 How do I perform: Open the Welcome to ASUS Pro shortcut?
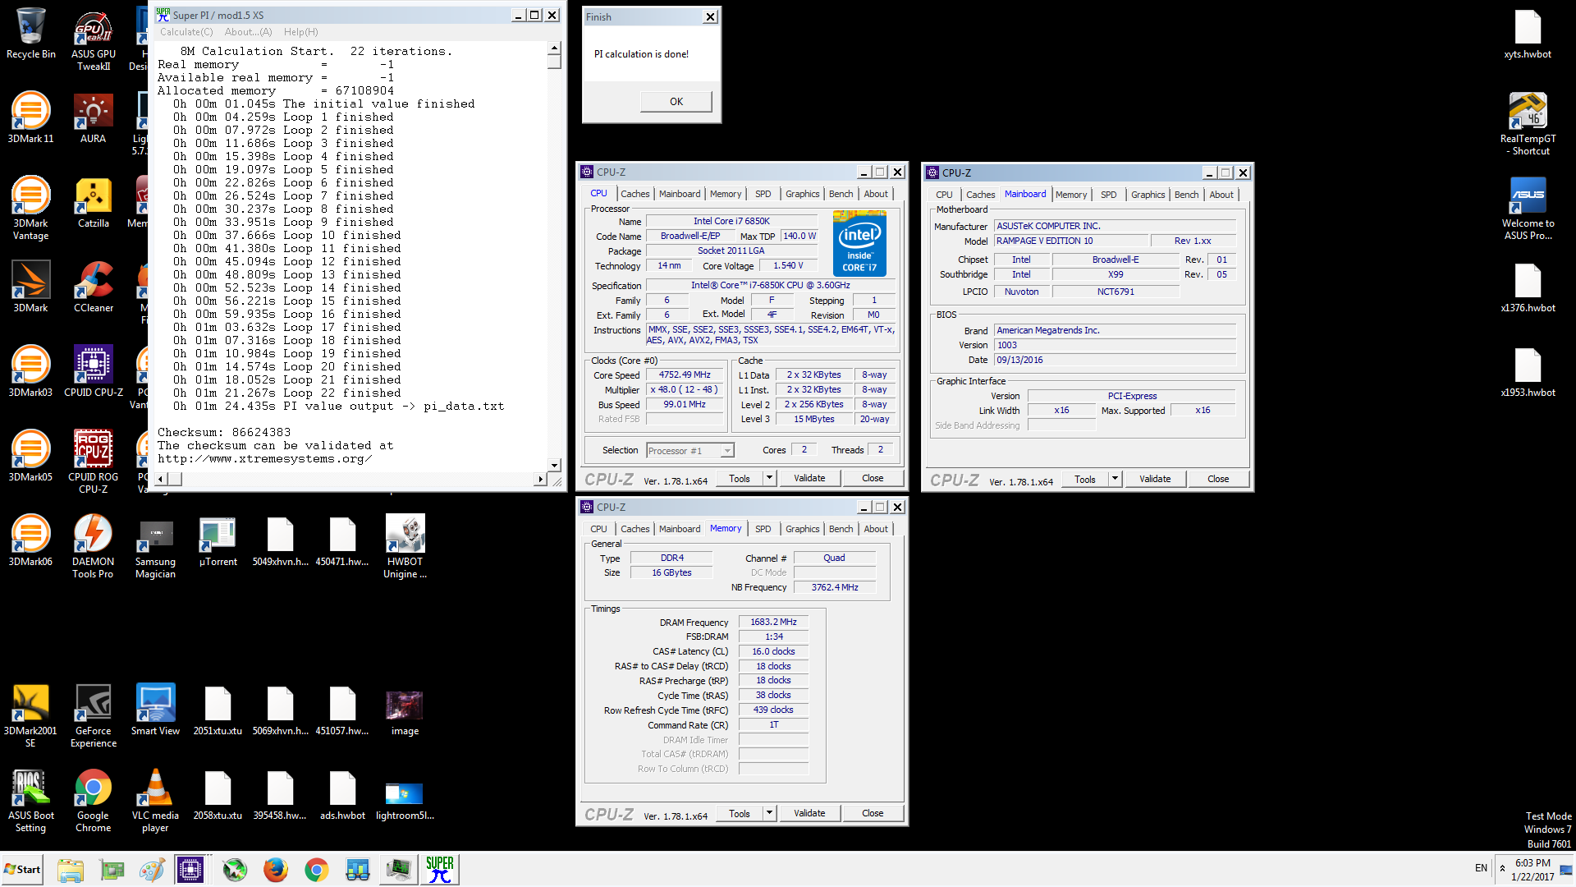[1528, 209]
